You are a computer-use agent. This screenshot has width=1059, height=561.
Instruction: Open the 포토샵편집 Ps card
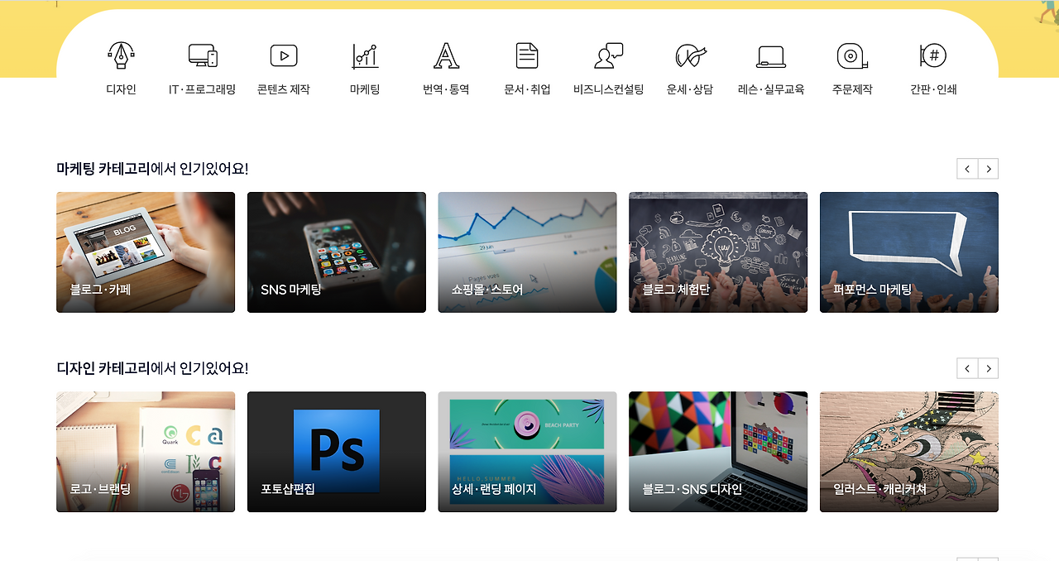tap(337, 452)
